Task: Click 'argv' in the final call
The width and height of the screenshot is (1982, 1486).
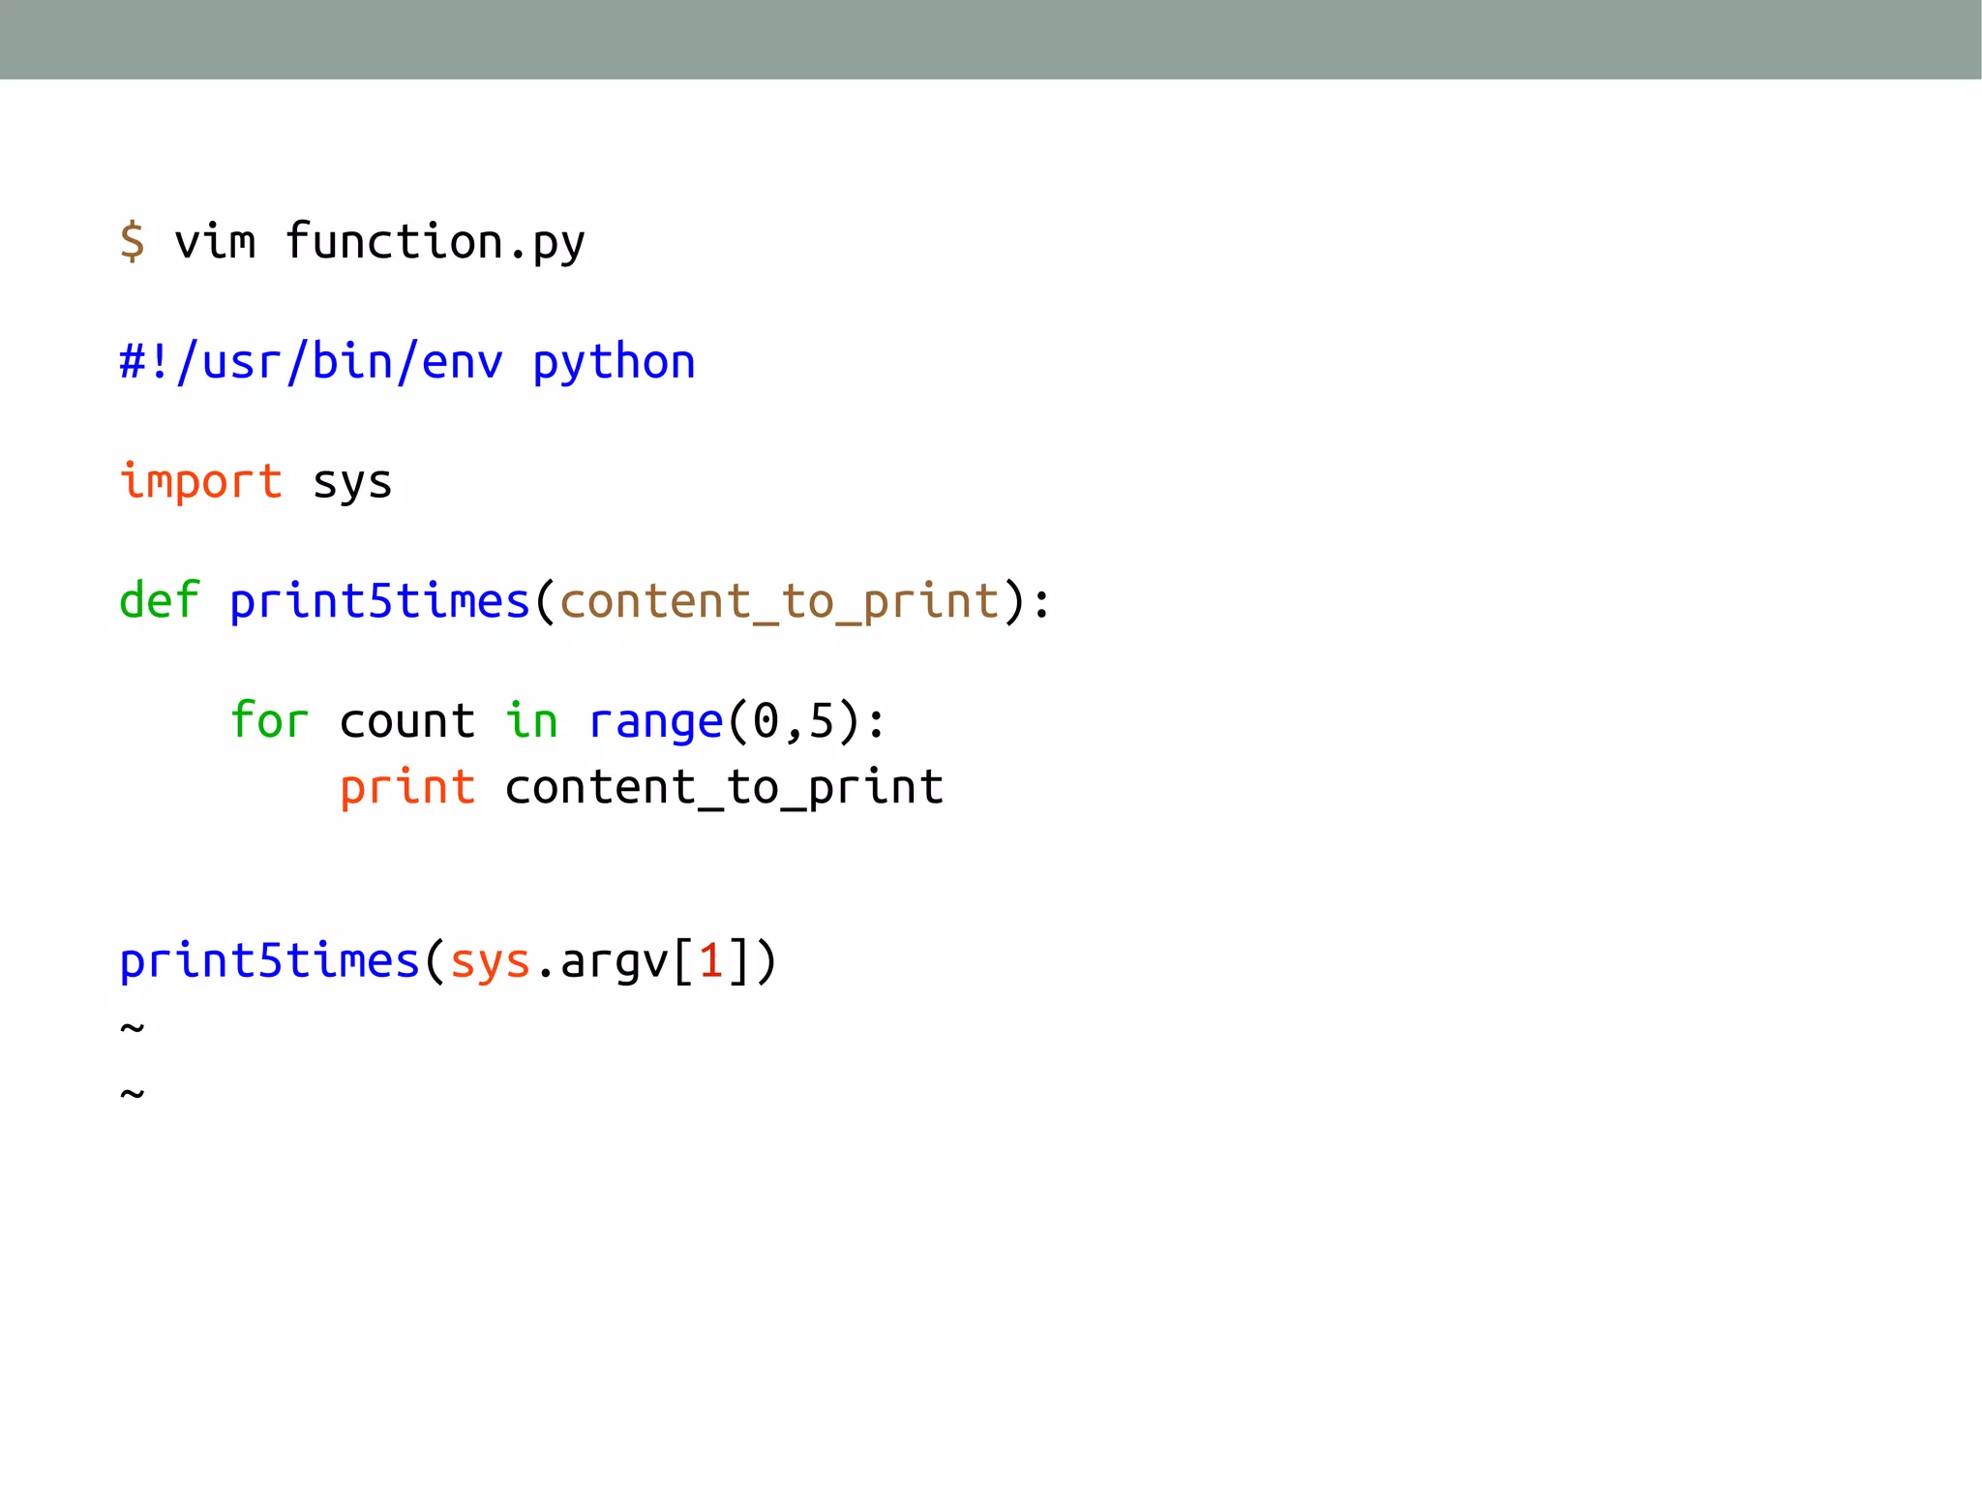Action: 616,965
